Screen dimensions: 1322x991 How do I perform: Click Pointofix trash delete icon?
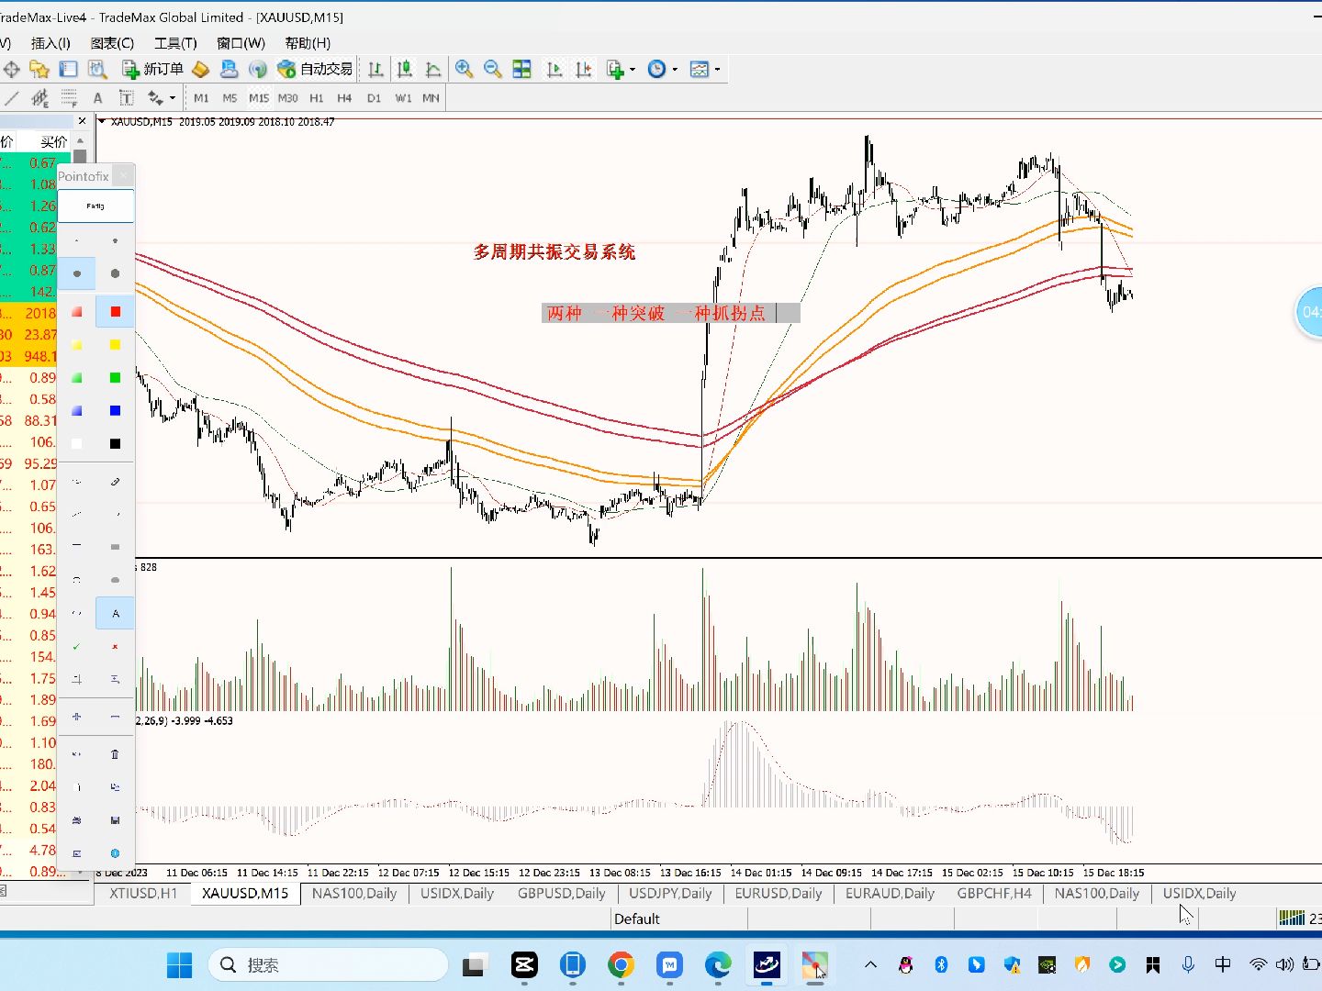click(115, 754)
